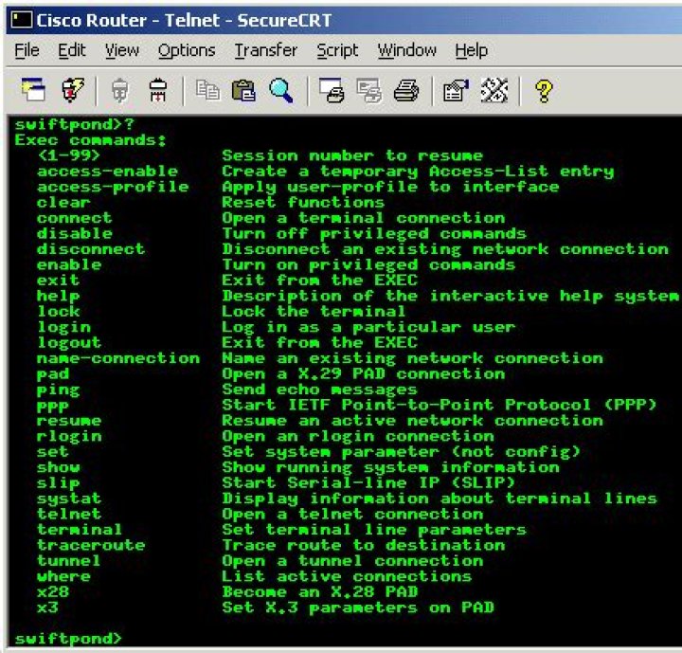Open the File menu
Screen dimensions: 682x653
tap(27, 50)
